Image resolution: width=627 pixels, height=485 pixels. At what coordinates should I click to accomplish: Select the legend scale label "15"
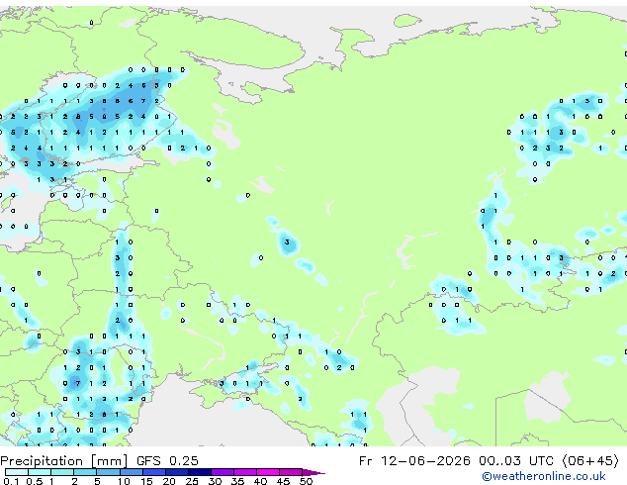pos(146,481)
